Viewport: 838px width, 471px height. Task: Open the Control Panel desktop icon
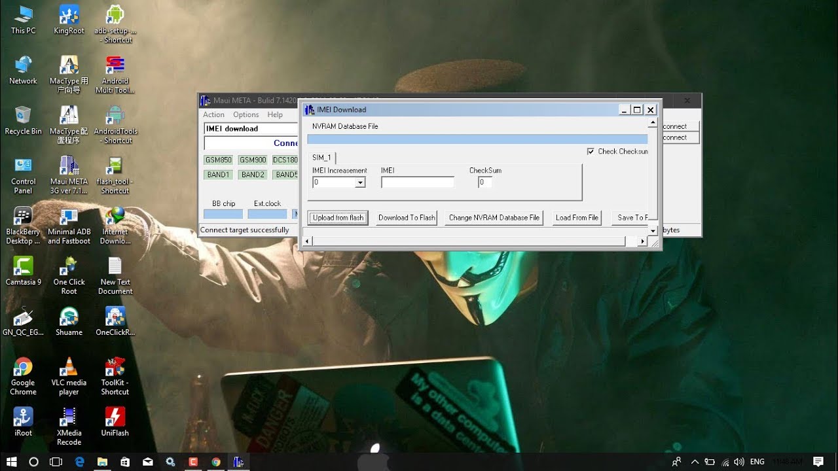[x=23, y=175]
